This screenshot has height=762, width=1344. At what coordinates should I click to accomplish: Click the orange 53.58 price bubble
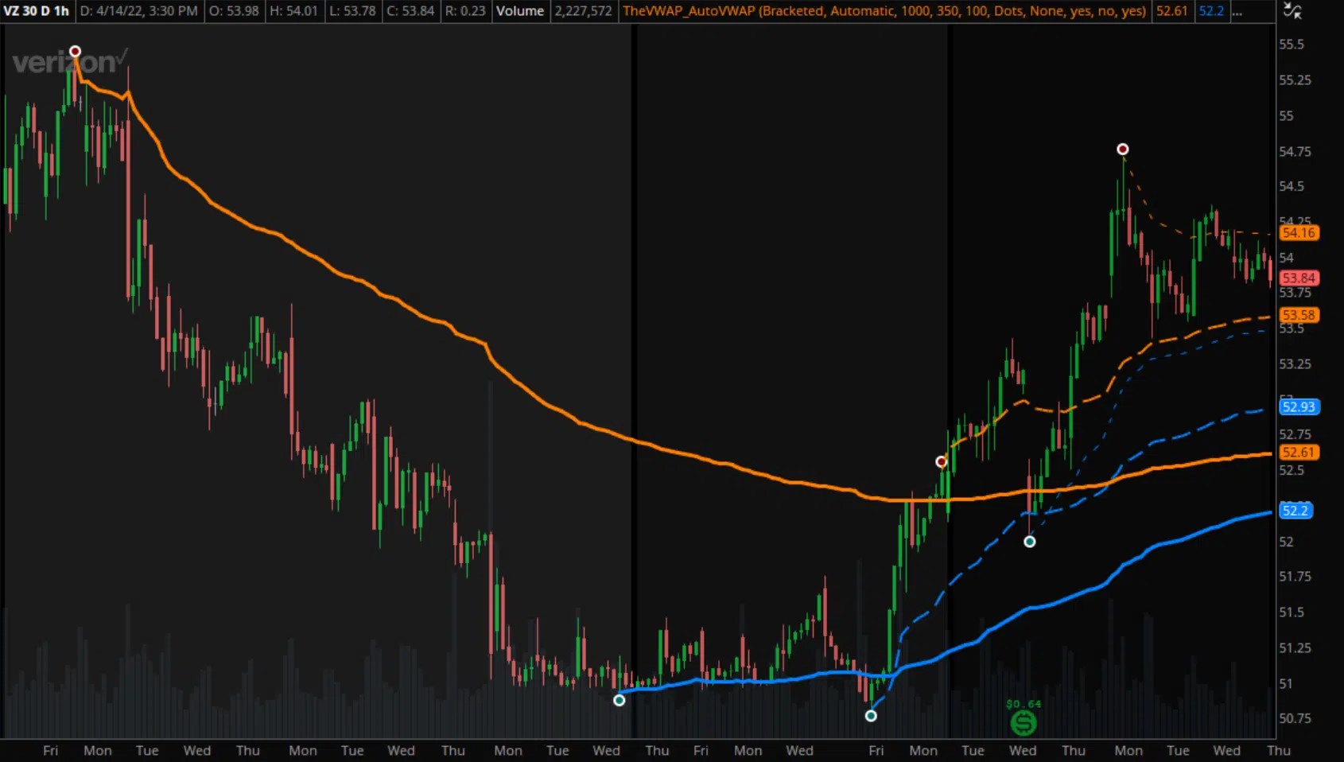coord(1299,316)
